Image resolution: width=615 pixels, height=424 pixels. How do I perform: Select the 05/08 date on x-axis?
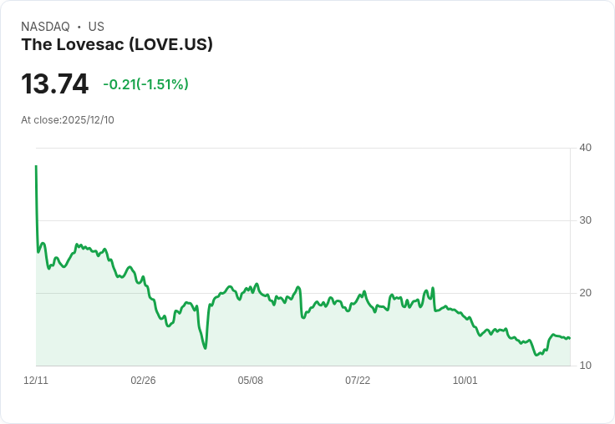pyautogui.click(x=250, y=381)
